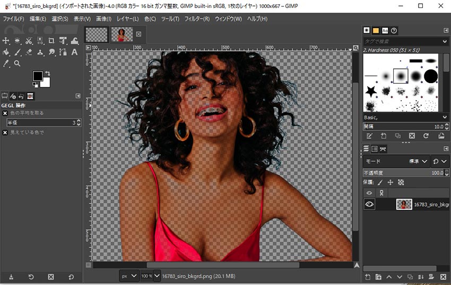Toggle the 見えている色で checkbox
The image size is (451, 285).
5,132
